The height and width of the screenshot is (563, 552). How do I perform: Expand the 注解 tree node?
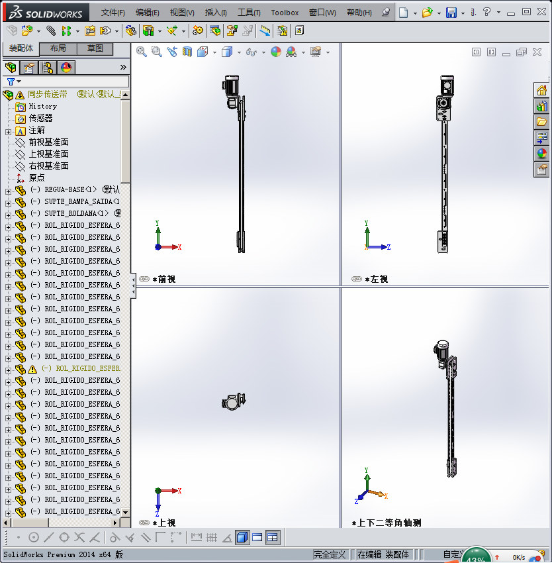coord(8,132)
